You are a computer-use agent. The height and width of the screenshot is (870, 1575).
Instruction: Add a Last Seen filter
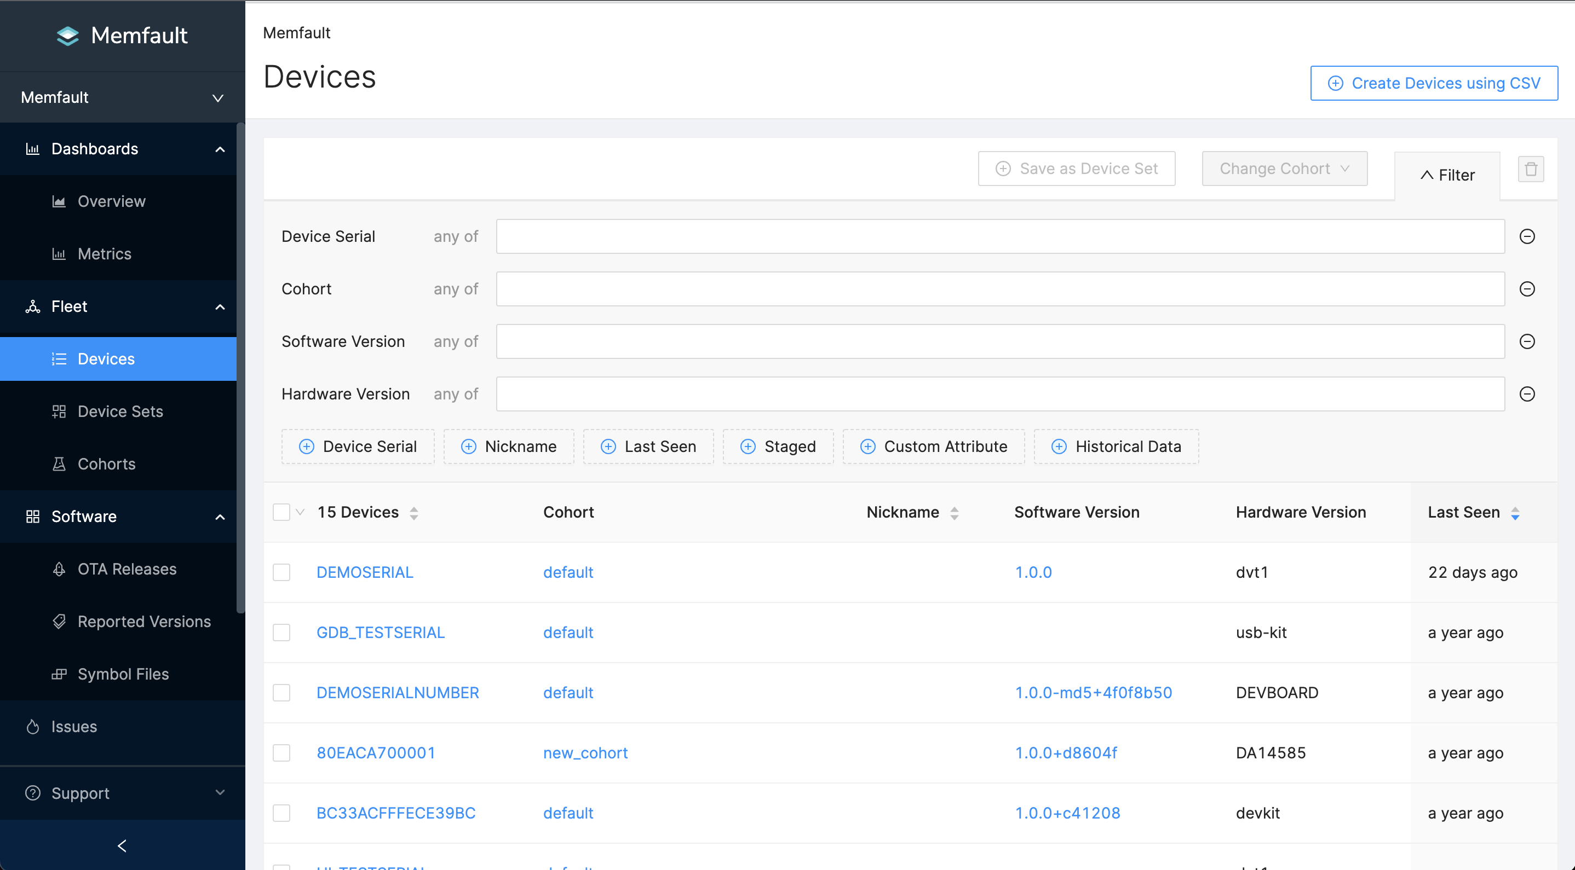coord(648,446)
